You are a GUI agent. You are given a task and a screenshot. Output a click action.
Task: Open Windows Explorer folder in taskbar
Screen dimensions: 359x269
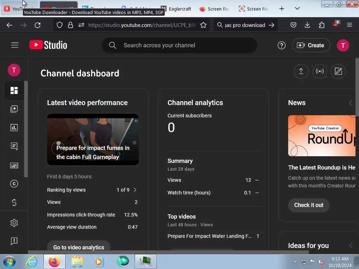point(77,261)
